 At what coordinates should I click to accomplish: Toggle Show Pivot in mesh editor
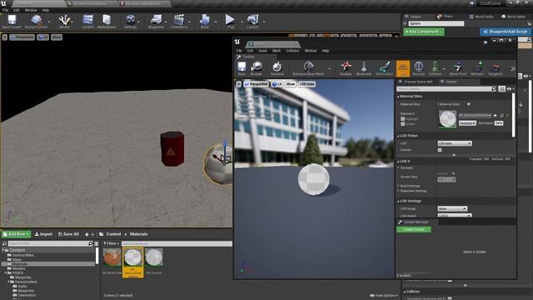point(458,68)
